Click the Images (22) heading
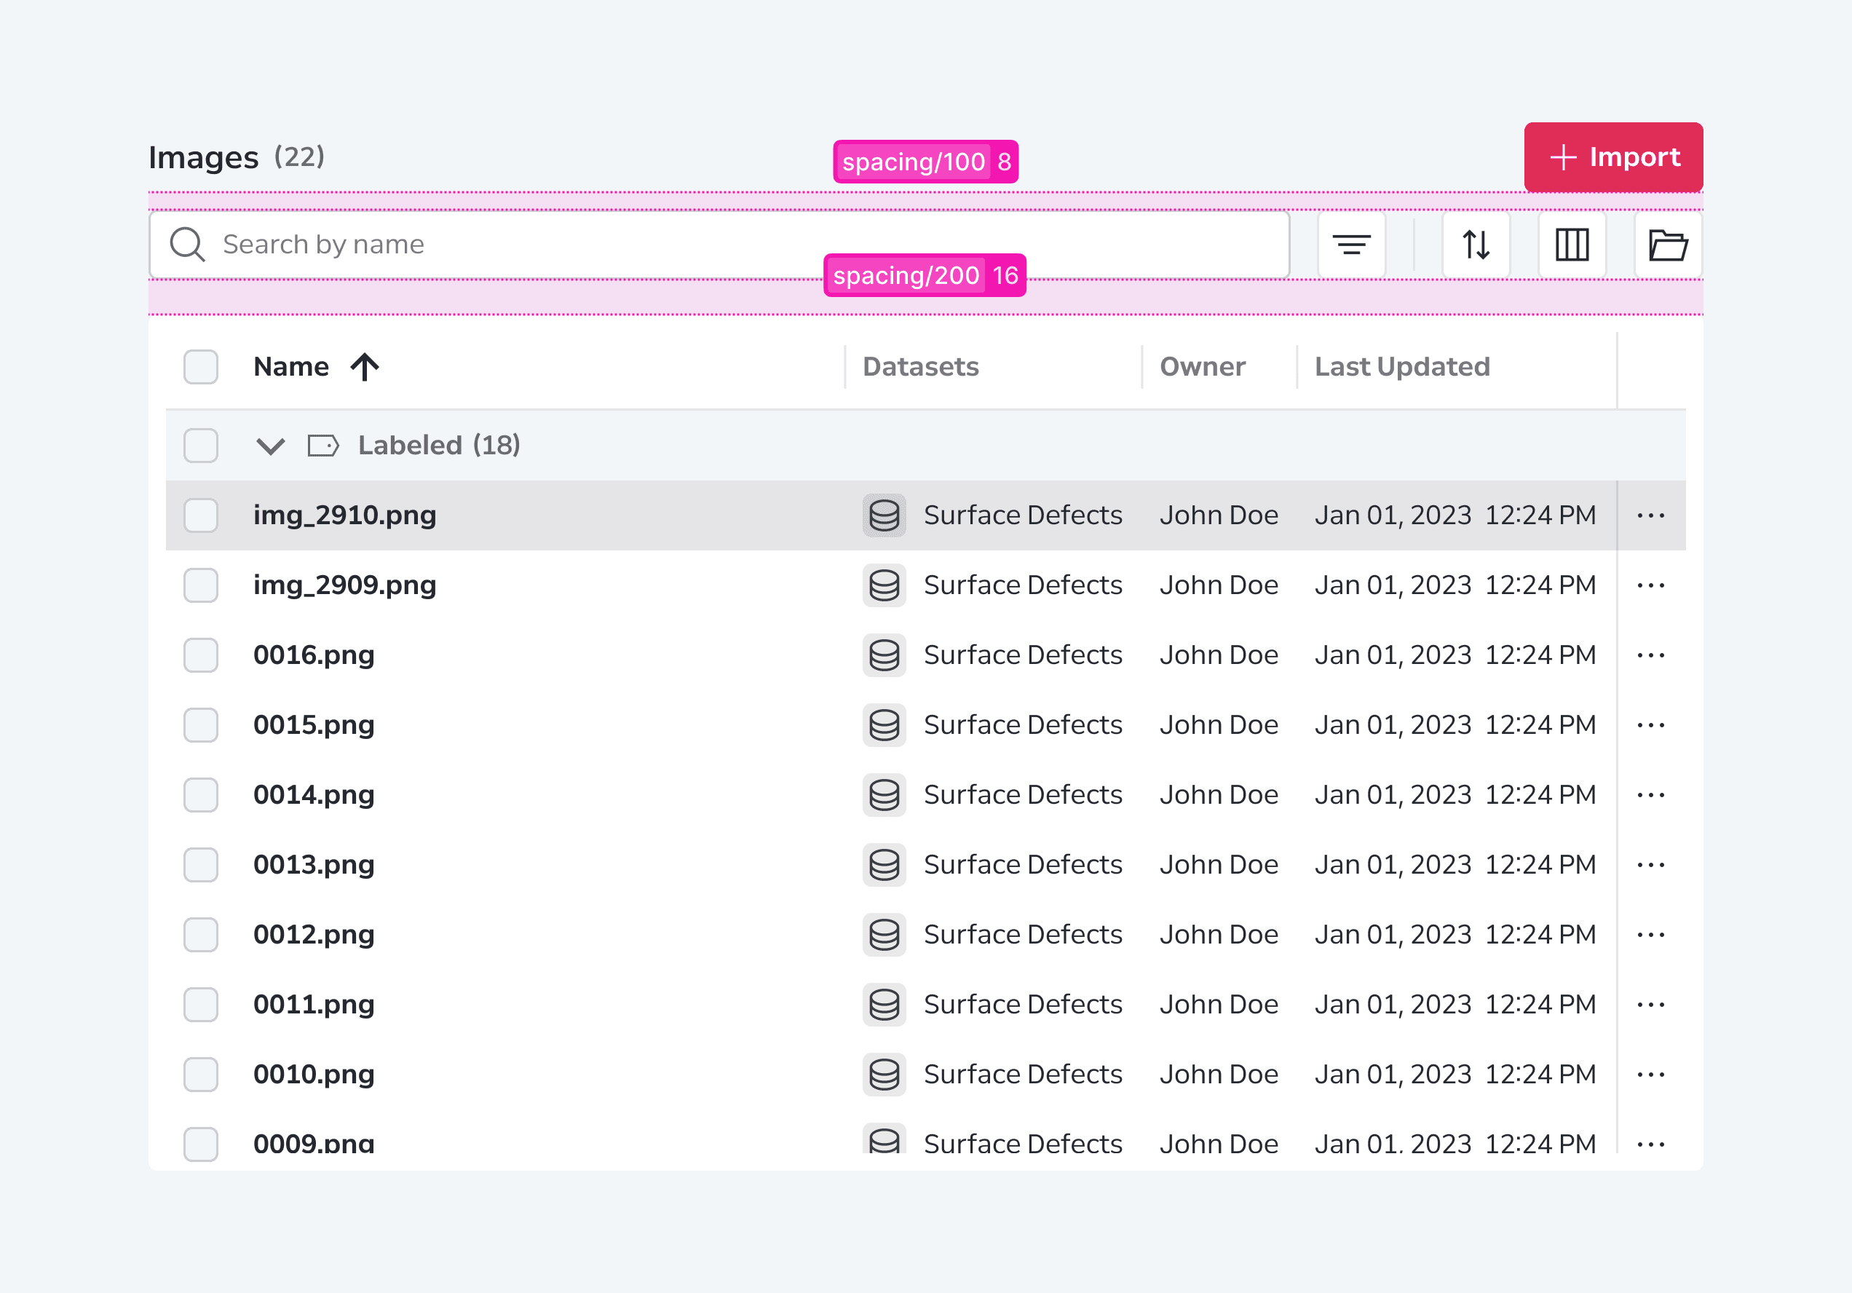 click(x=237, y=157)
